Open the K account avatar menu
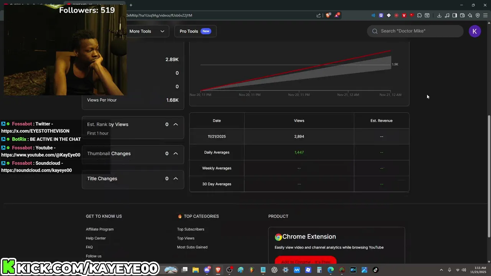Image resolution: width=491 pixels, height=276 pixels. 475,31
